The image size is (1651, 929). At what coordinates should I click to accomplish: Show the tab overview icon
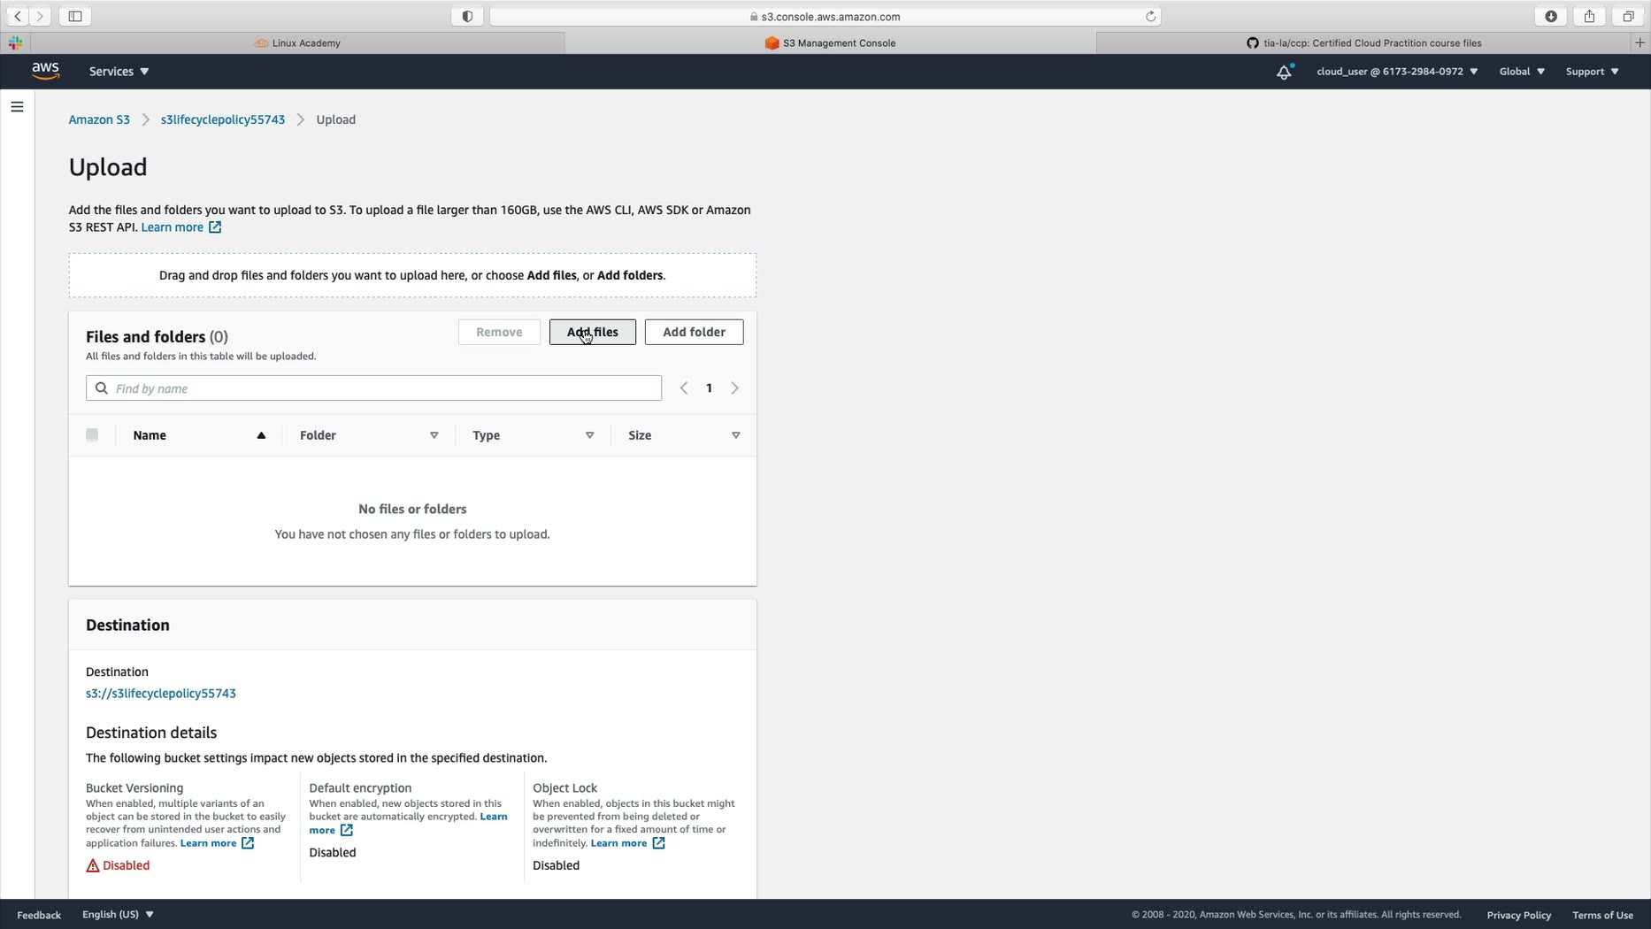tap(1627, 16)
